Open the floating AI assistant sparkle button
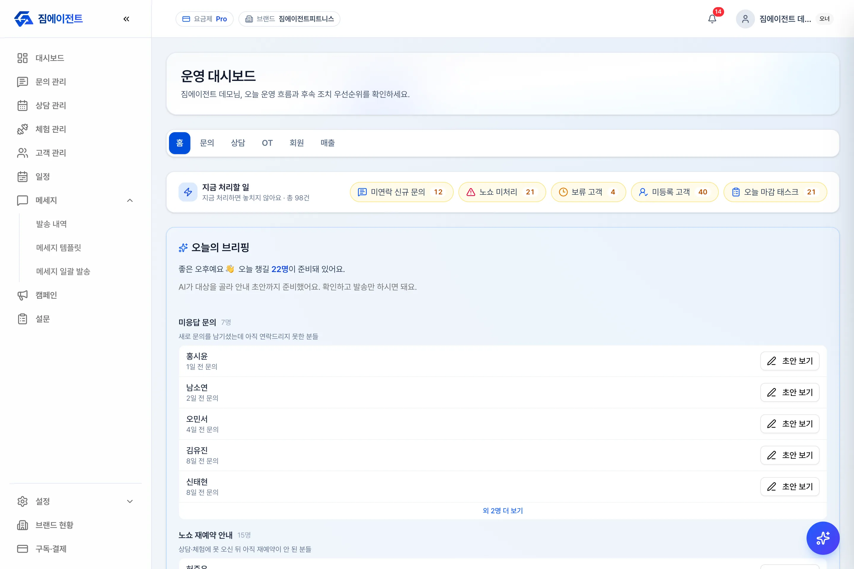 click(x=823, y=538)
